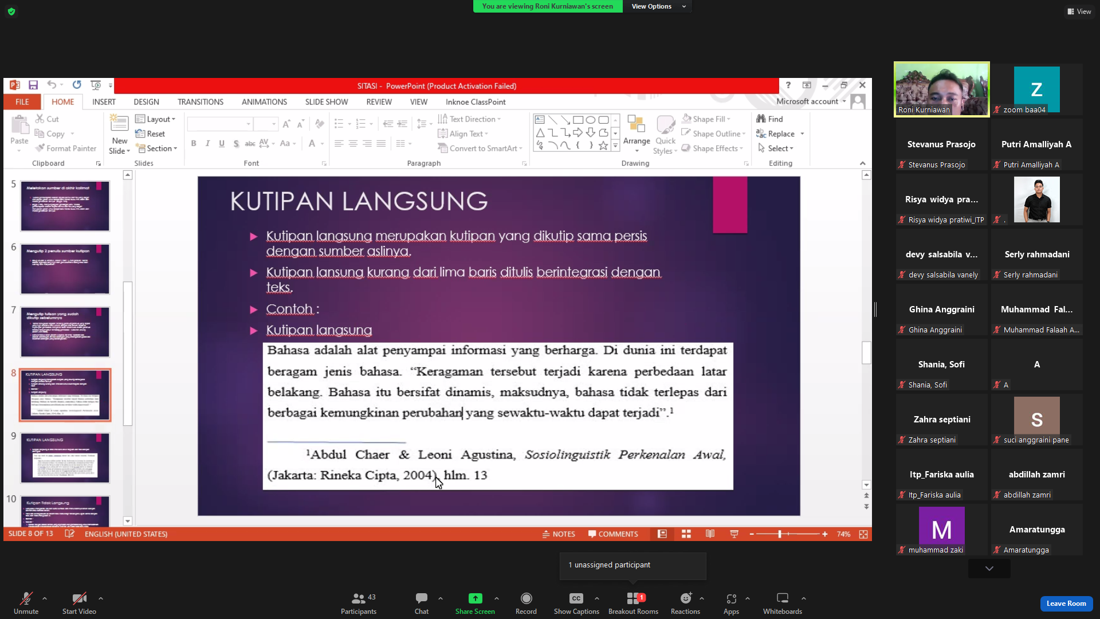Click Reset slide command
Image resolution: width=1100 pixels, height=619 pixels.
pos(150,134)
